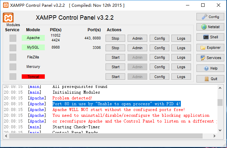Click 'Apache WILL NOT start' log line

[x=118, y=110]
